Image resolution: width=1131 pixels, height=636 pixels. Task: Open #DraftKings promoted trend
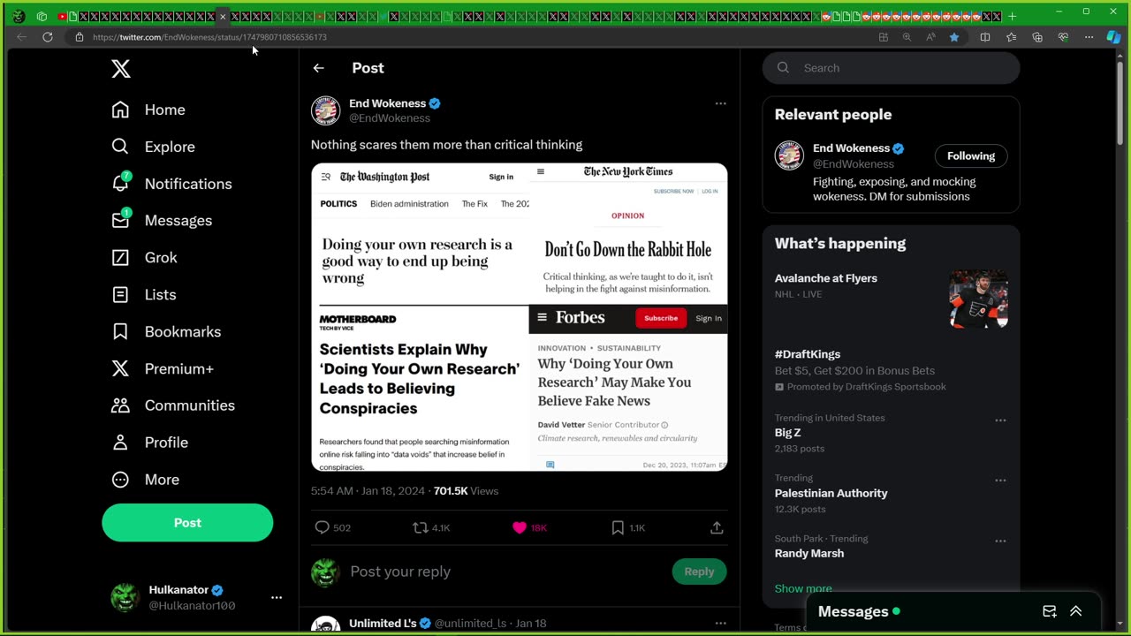tap(808, 354)
